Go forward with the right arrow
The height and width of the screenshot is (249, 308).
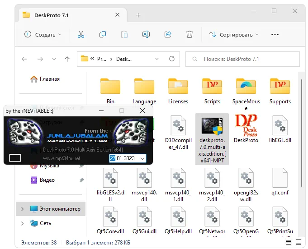[x=40, y=59]
